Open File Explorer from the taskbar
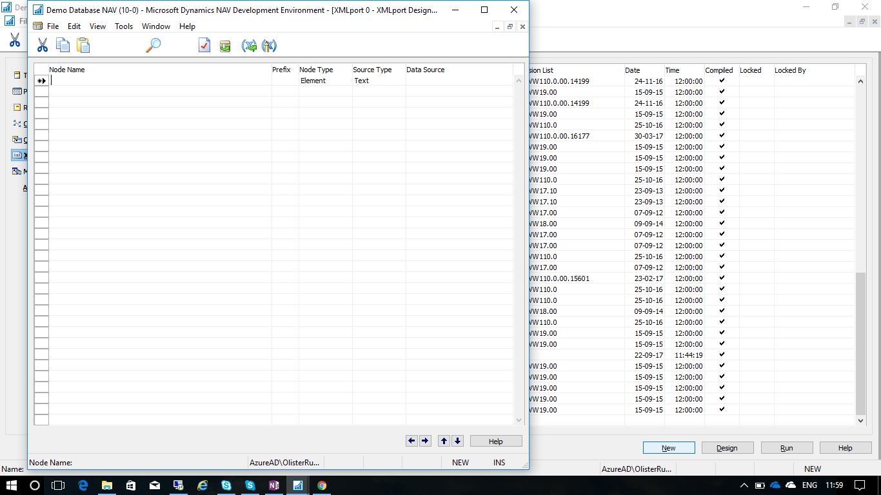Image resolution: width=881 pixels, height=495 pixels. 107,485
